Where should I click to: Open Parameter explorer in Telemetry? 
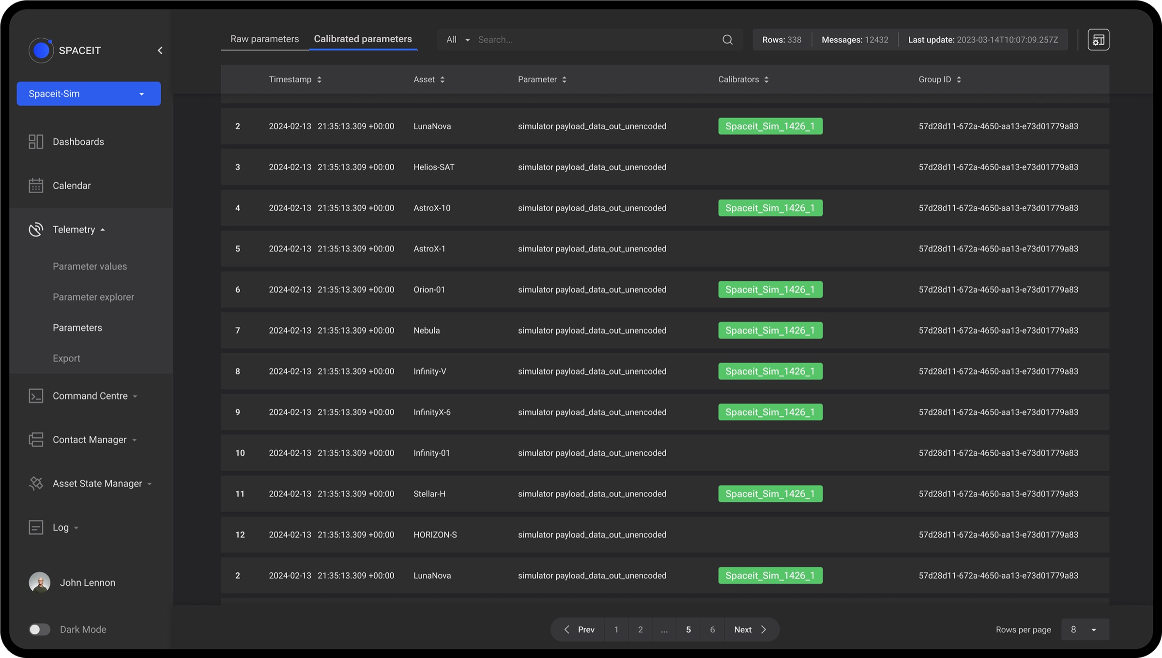point(93,297)
